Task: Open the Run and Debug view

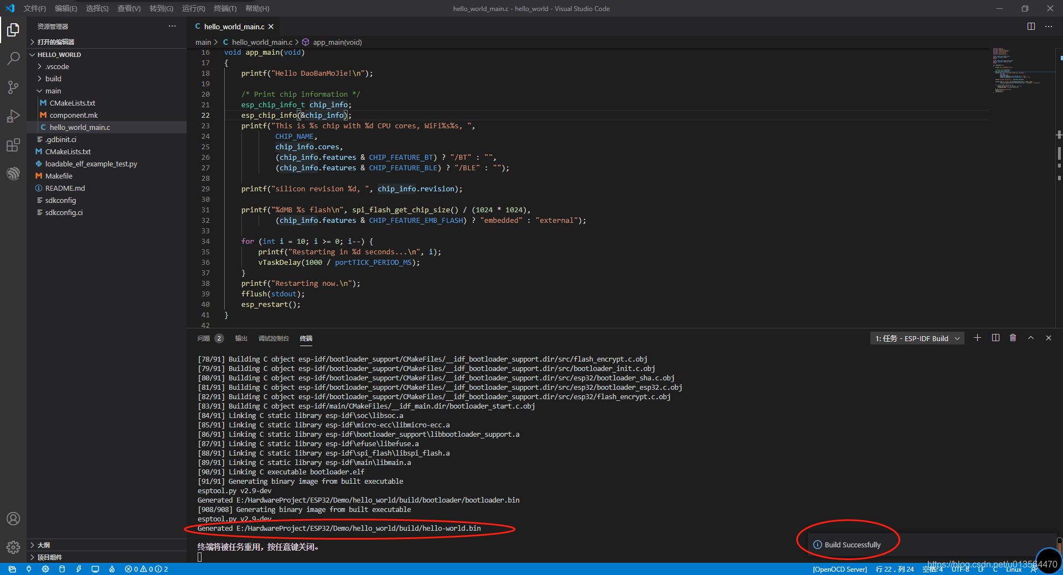Action: click(x=13, y=116)
